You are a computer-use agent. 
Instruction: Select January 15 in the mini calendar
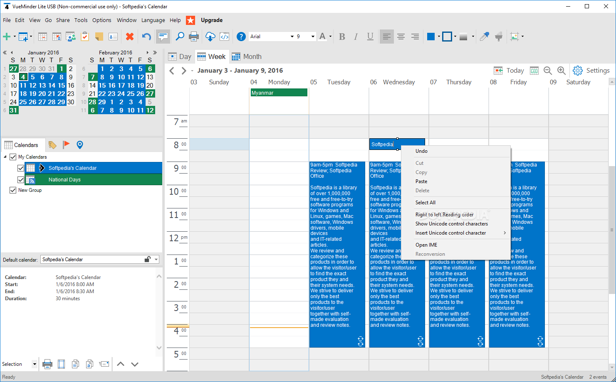point(61,86)
